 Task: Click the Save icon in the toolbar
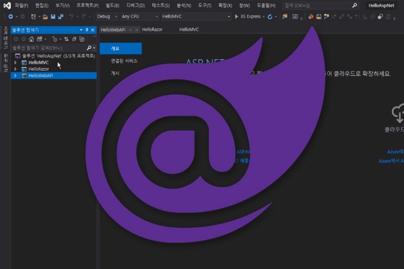pyautogui.click(x=53, y=16)
